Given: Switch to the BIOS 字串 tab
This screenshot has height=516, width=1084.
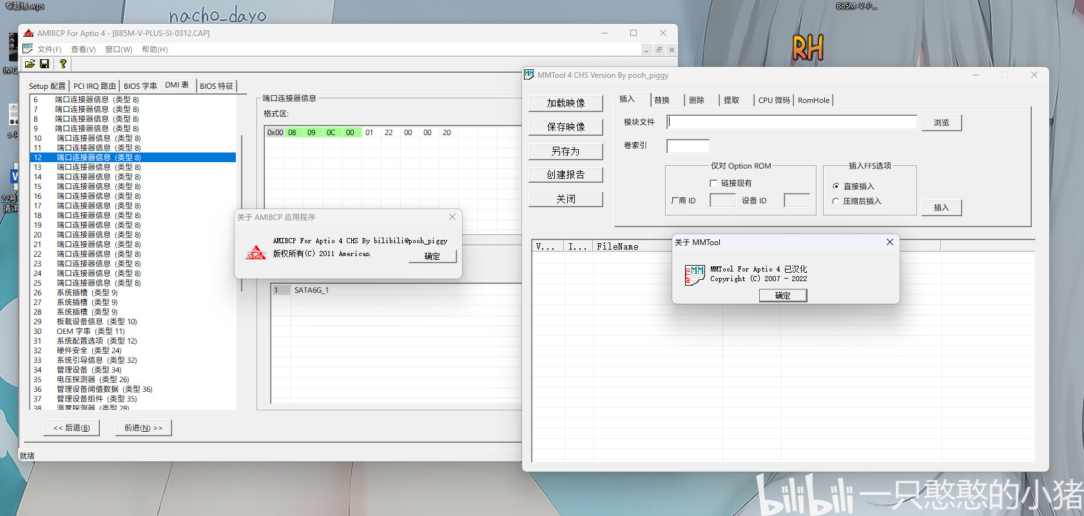Looking at the screenshot, I should pyautogui.click(x=140, y=86).
